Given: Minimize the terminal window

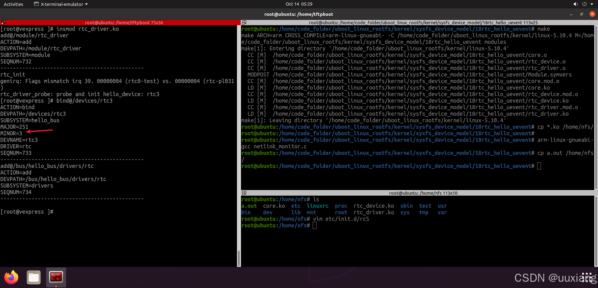Looking at the screenshot, I should point(571,14).
